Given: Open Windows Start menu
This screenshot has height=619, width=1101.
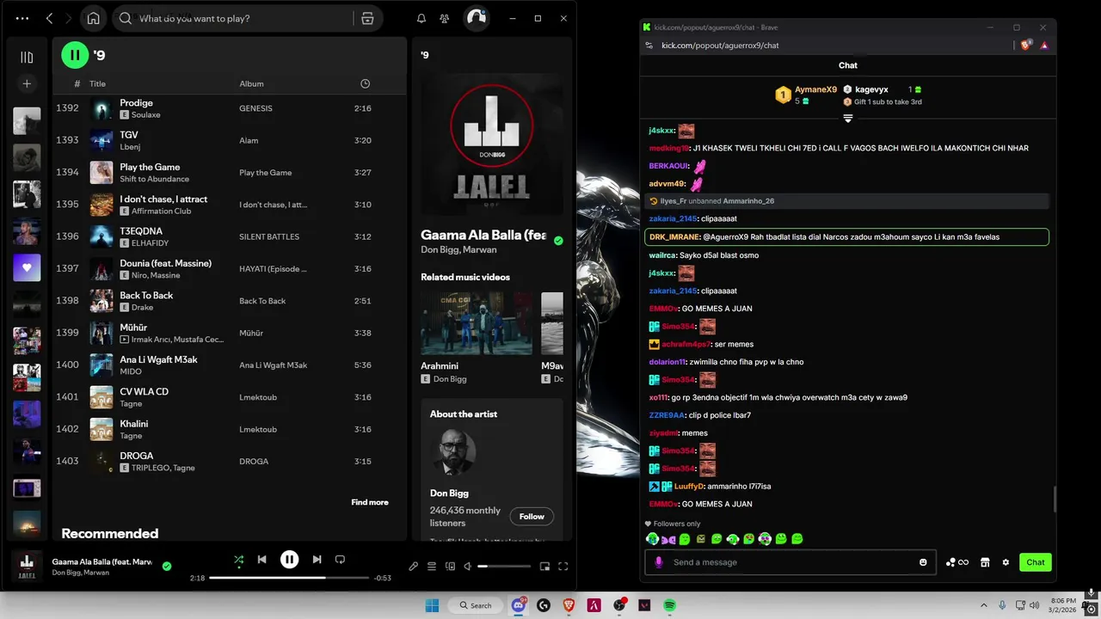Looking at the screenshot, I should (x=432, y=605).
